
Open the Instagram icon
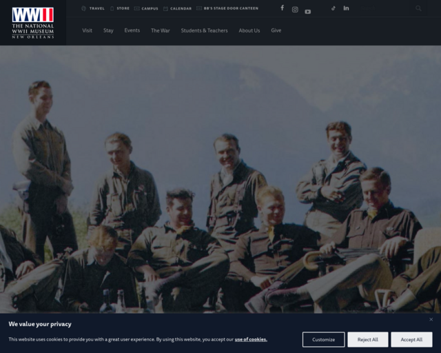click(295, 10)
